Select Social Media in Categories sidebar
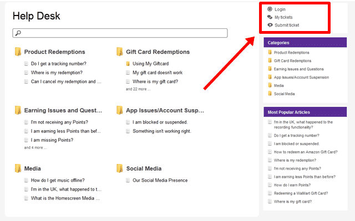Viewport: 355px width, 221px height. [285, 94]
